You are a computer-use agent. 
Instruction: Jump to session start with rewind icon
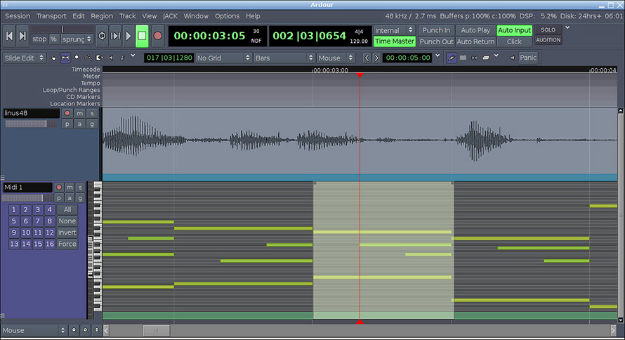9,35
